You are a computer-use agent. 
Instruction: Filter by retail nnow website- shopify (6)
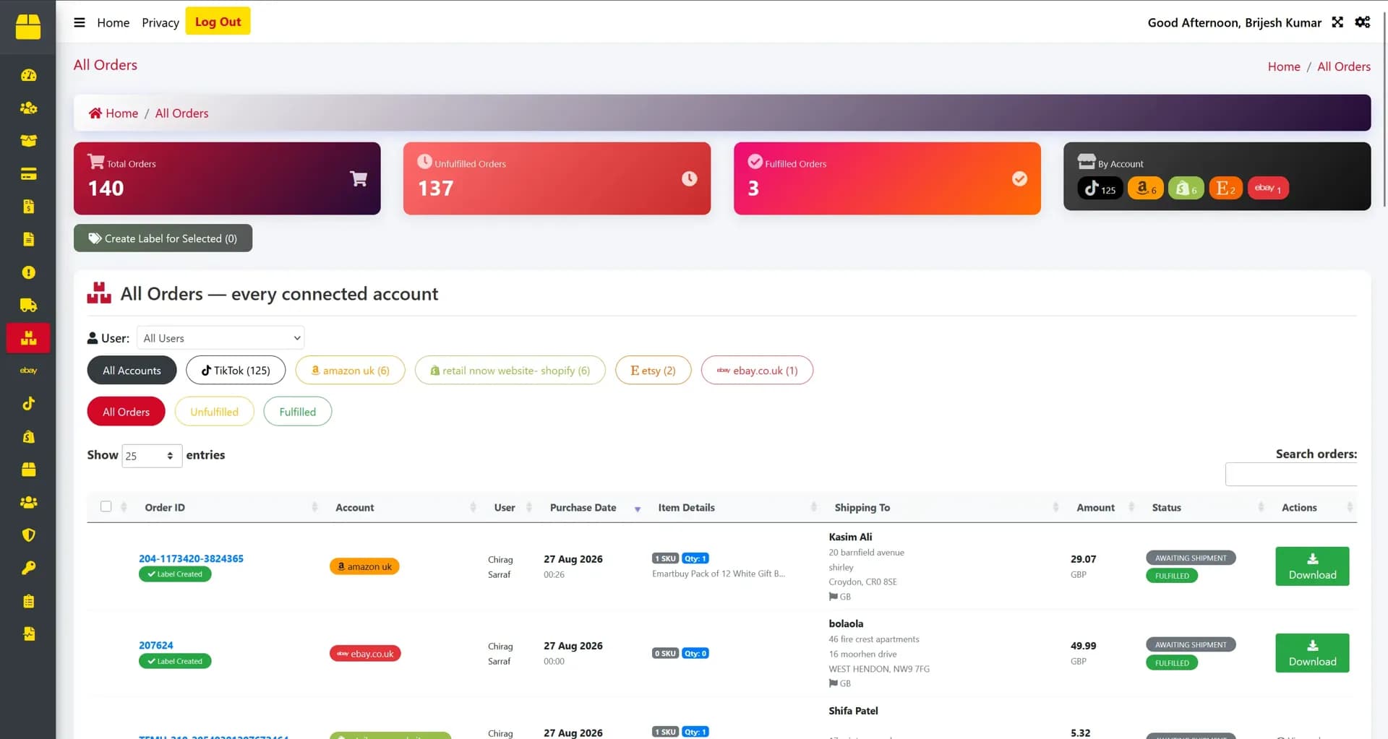tap(510, 371)
